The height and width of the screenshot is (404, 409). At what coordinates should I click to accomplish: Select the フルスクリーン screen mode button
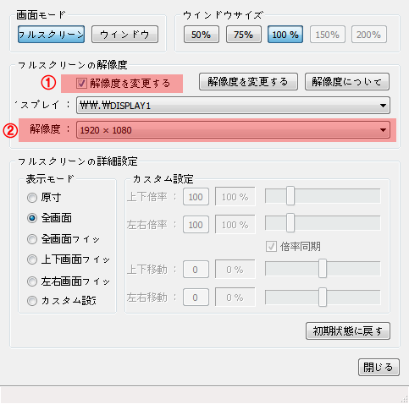pyautogui.click(x=51, y=35)
